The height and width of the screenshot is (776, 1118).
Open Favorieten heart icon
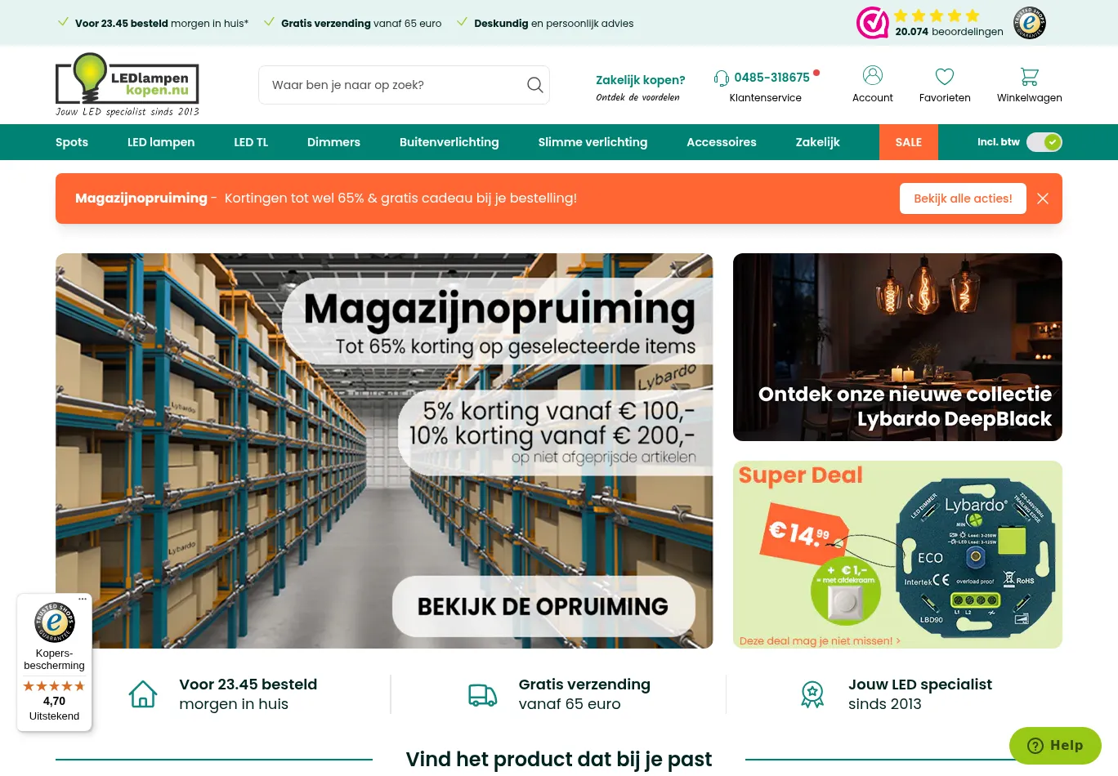coord(945,76)
